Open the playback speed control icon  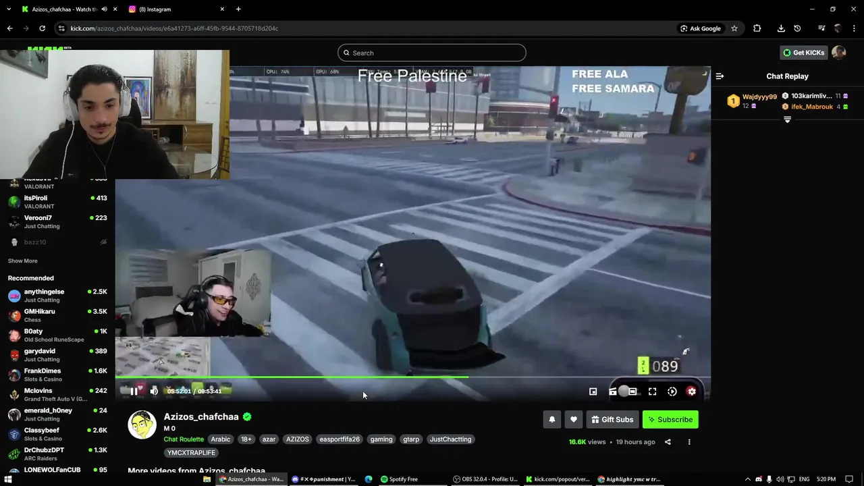point(672,391)
